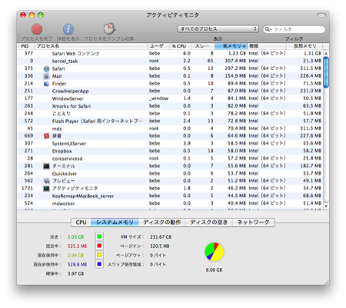Screen dimensions: 346x308
Task: Click the toolbar toggle pill button in title bar
Action: [x=321, y=15]
